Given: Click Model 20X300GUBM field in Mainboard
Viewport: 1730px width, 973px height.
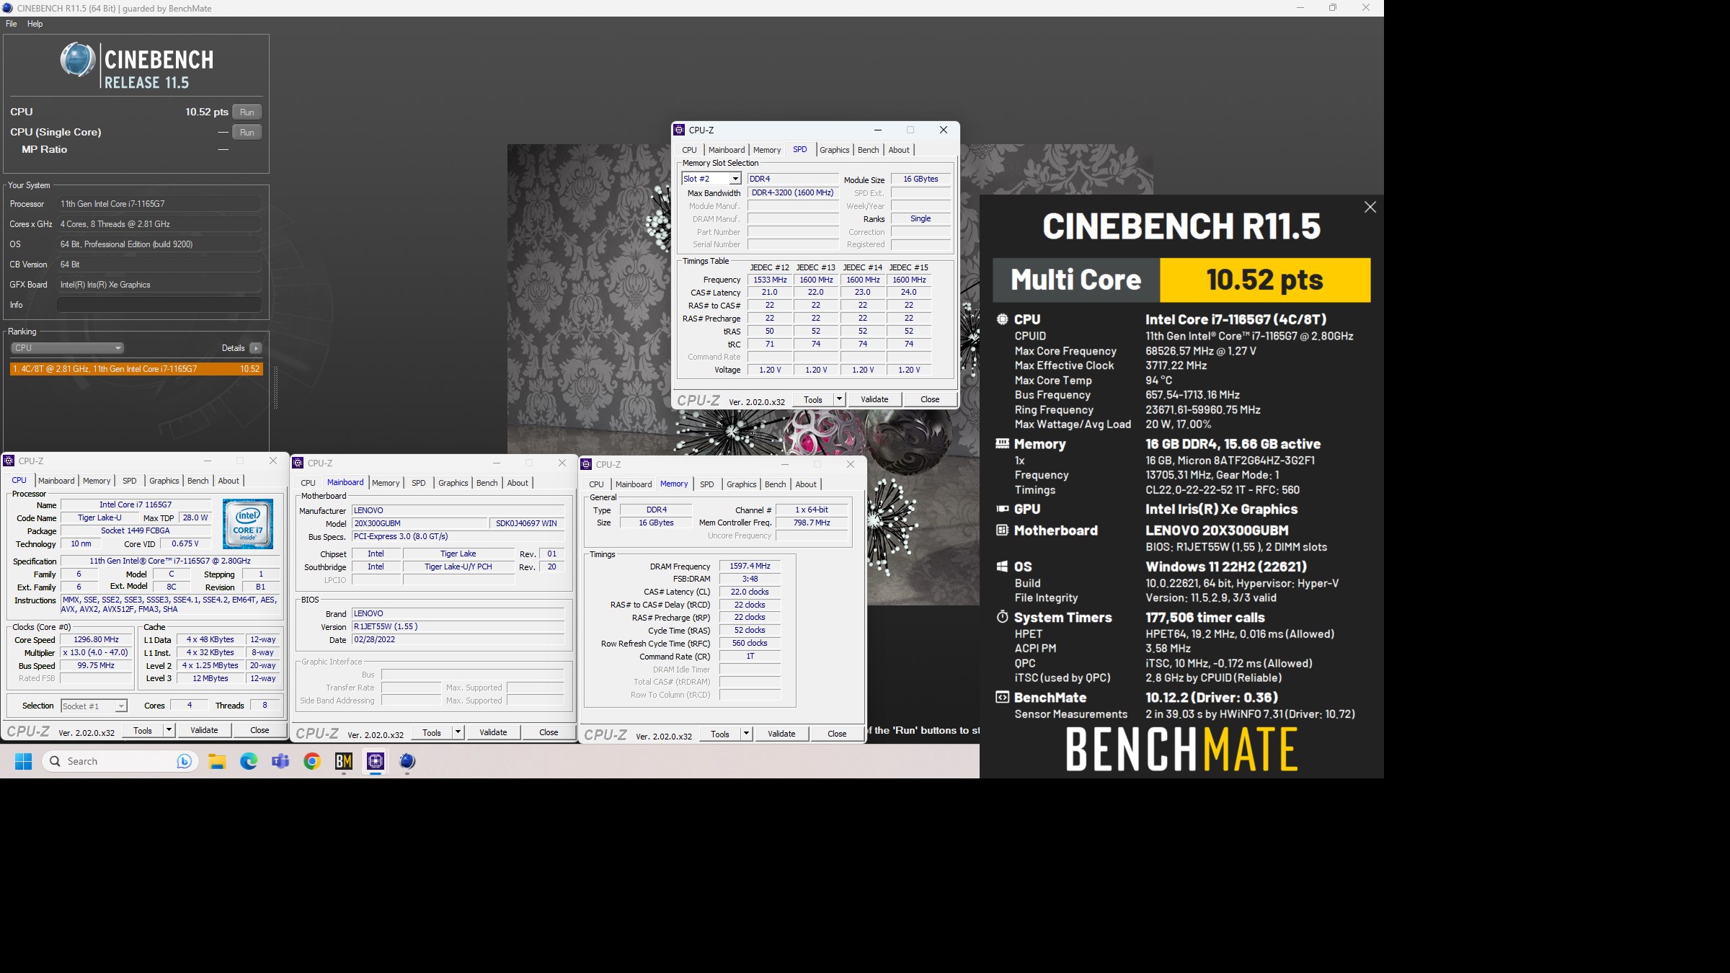Looking at the screenshot, I should tap(420, 523).
